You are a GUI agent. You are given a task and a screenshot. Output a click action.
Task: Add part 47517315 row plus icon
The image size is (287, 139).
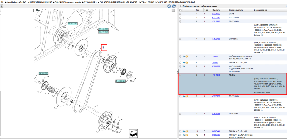point(180,114)
